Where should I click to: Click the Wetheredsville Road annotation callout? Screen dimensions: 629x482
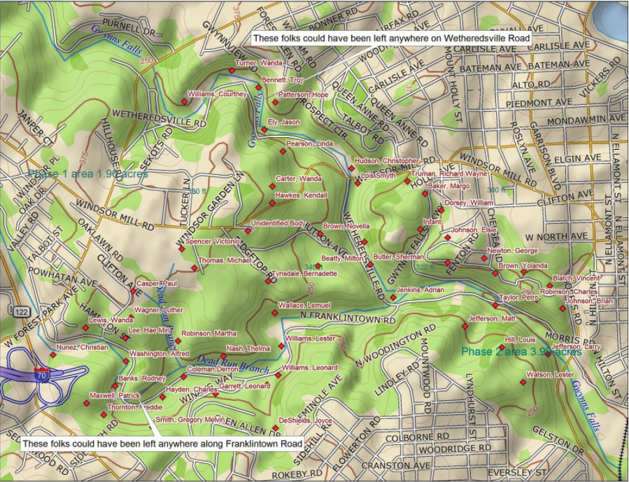click(392, 38)
